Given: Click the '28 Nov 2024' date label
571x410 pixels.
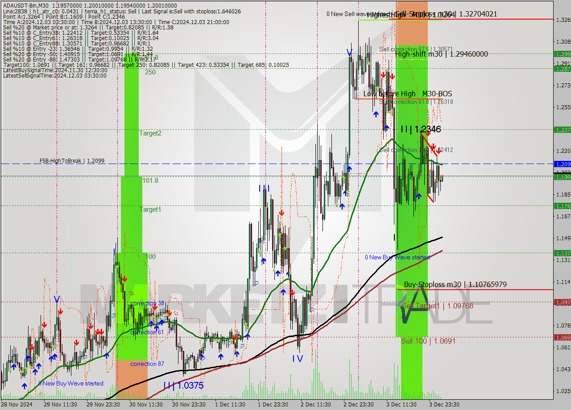Looking at the screenshot, I should (x=17, y=405).
